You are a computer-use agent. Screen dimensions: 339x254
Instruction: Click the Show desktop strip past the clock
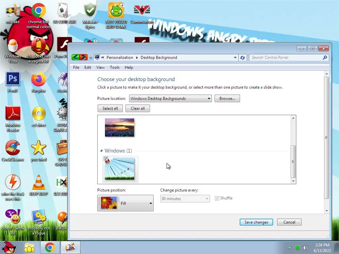click(337, 247)
